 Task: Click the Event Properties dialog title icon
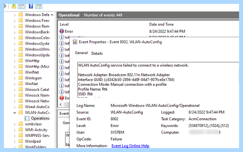[75, 42]
